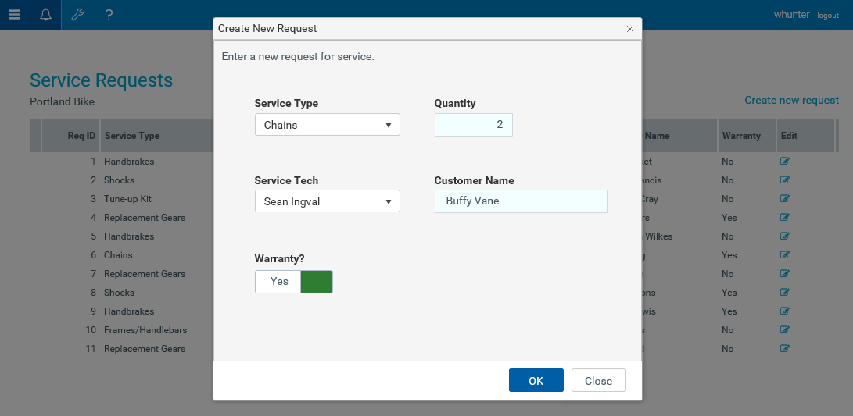Click edit icon for request 1 Handbrakes
The image size is (853, 416).
[785, 162]
